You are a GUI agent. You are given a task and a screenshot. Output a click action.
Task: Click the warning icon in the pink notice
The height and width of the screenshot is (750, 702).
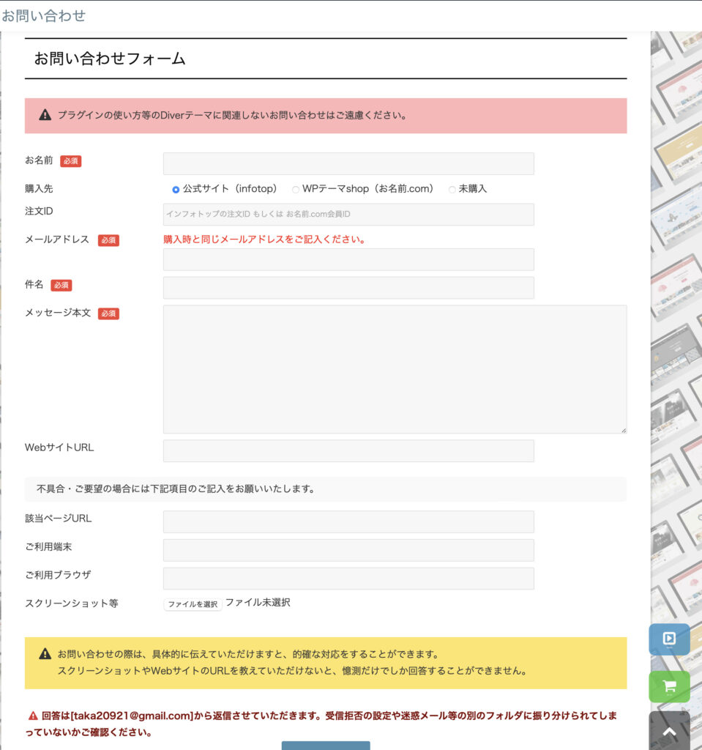[45, 115]
